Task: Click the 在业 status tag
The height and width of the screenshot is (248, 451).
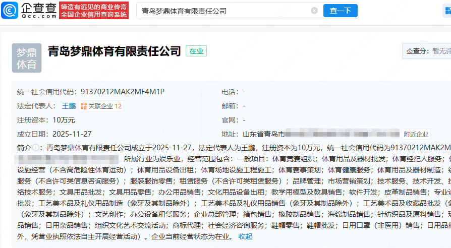Action: pyautogui.click(x=196, y=51)
